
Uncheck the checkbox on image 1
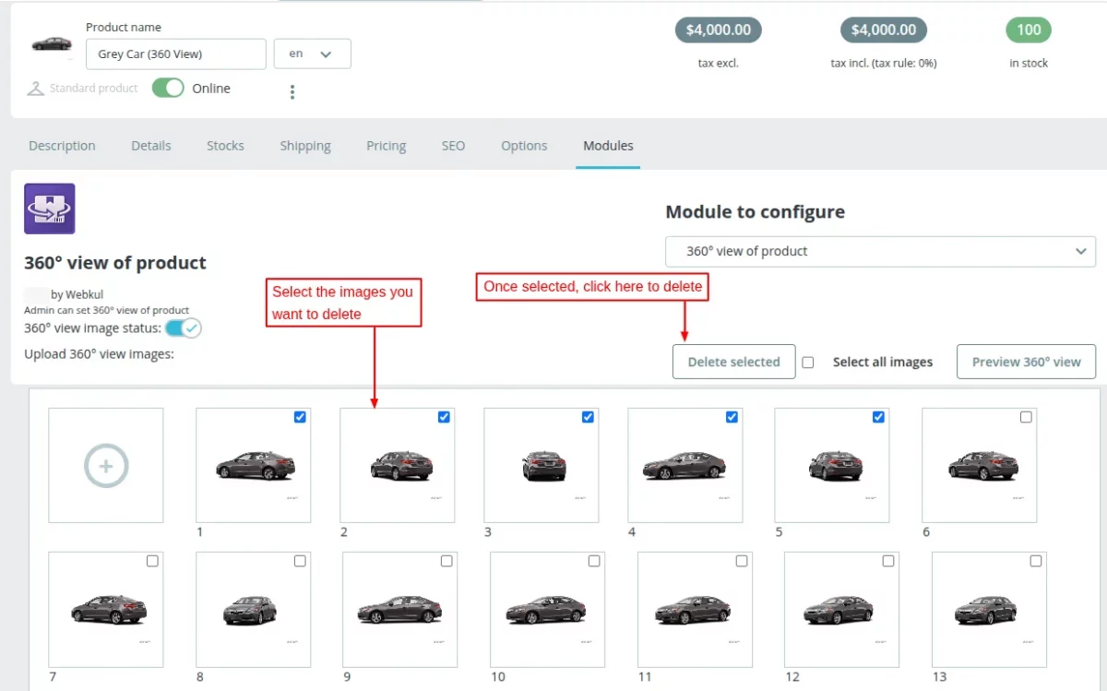[300, 417]
